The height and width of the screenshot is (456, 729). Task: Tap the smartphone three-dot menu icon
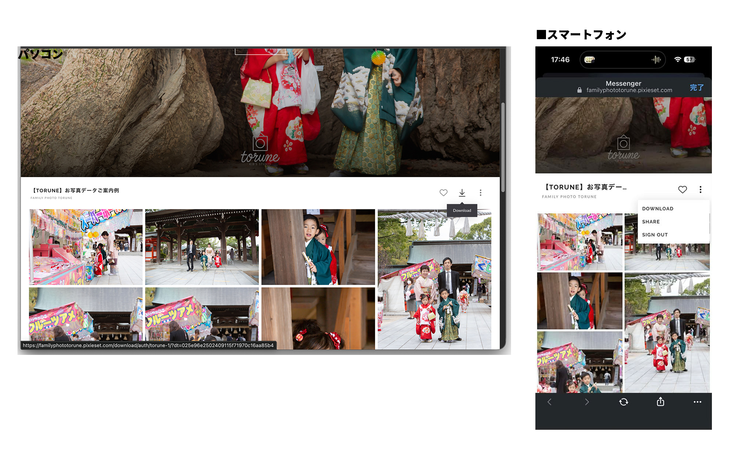(x=700, y=189)
